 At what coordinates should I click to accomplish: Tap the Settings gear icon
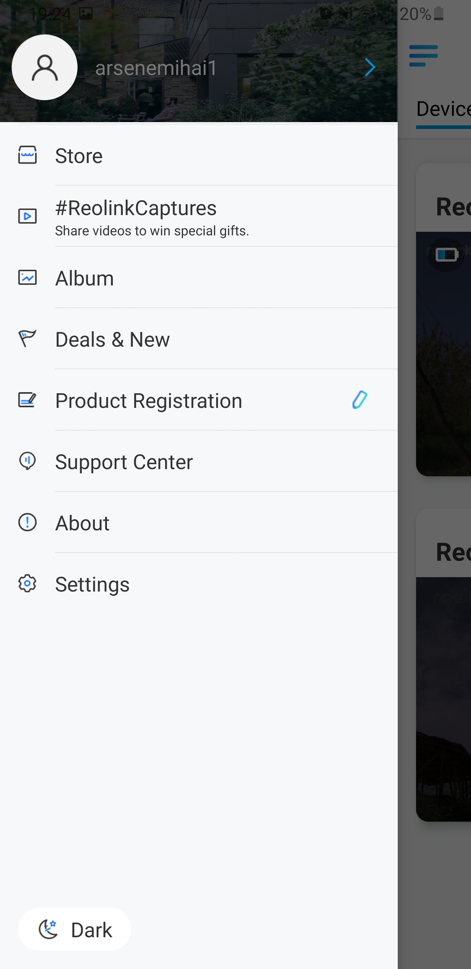[27, 583]
